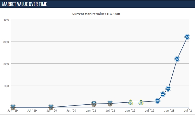Click the Brighton badge between the 3m and 8m points

pyautogui.click(x=163, y=94)
